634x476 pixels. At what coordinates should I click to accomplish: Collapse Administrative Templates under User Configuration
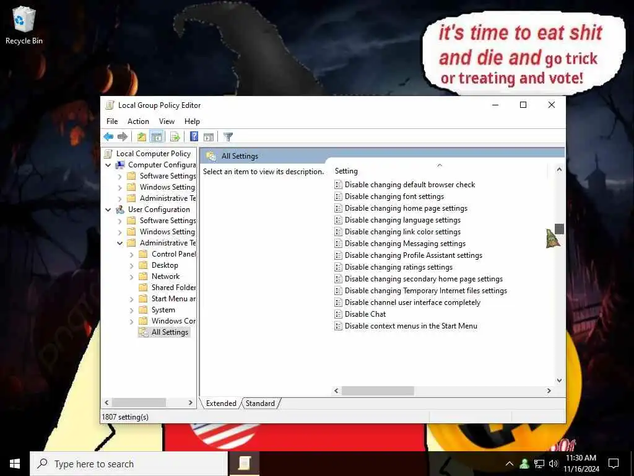119,243
